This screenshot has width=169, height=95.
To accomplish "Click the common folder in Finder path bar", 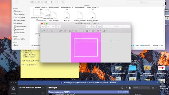I will click(145, 45).
